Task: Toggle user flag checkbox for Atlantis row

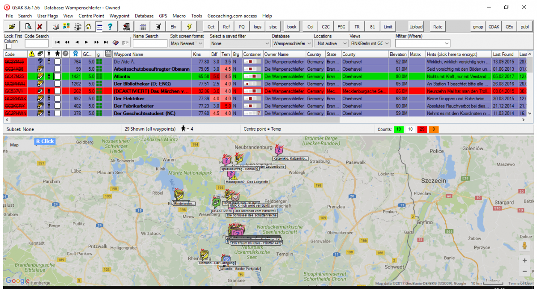Action: (57, 76)
